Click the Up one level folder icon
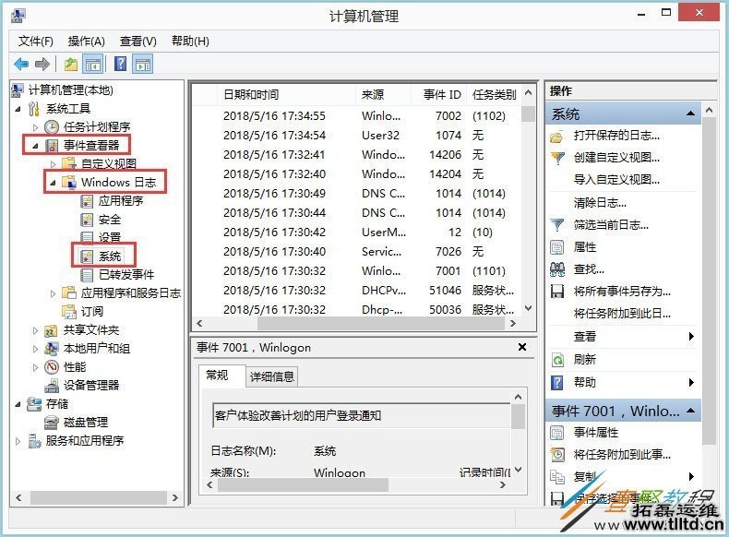The width and height of the screenshot is (729, 537). click(x=71, y=64)
